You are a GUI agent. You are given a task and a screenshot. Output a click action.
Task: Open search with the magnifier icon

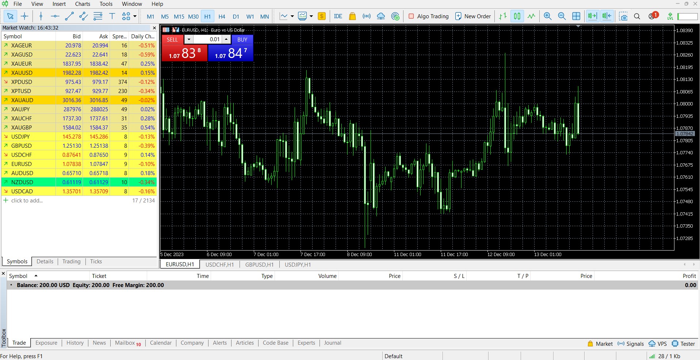(x=637, y=16)
